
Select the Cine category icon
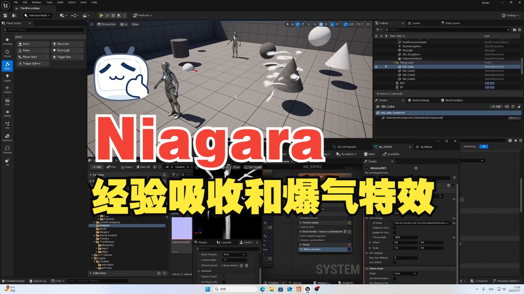tap(7, 102)
